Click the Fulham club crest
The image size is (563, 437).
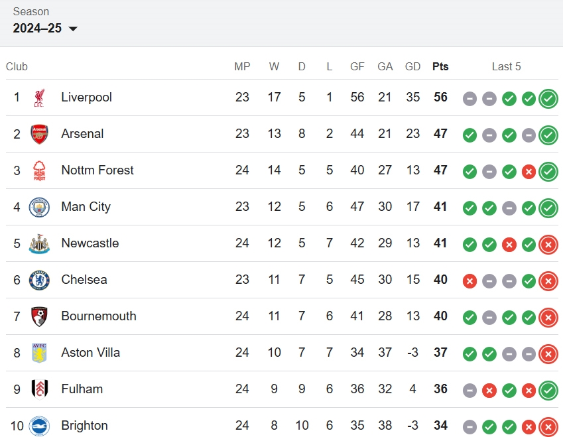pos(39,389)
